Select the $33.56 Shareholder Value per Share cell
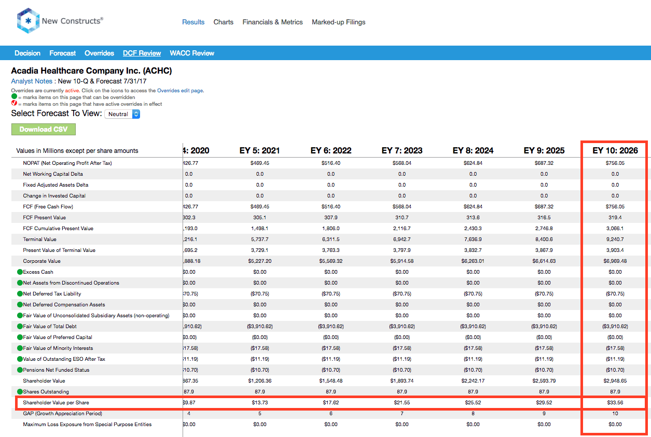The image size is (651, 437). click(x=615, y=403)
